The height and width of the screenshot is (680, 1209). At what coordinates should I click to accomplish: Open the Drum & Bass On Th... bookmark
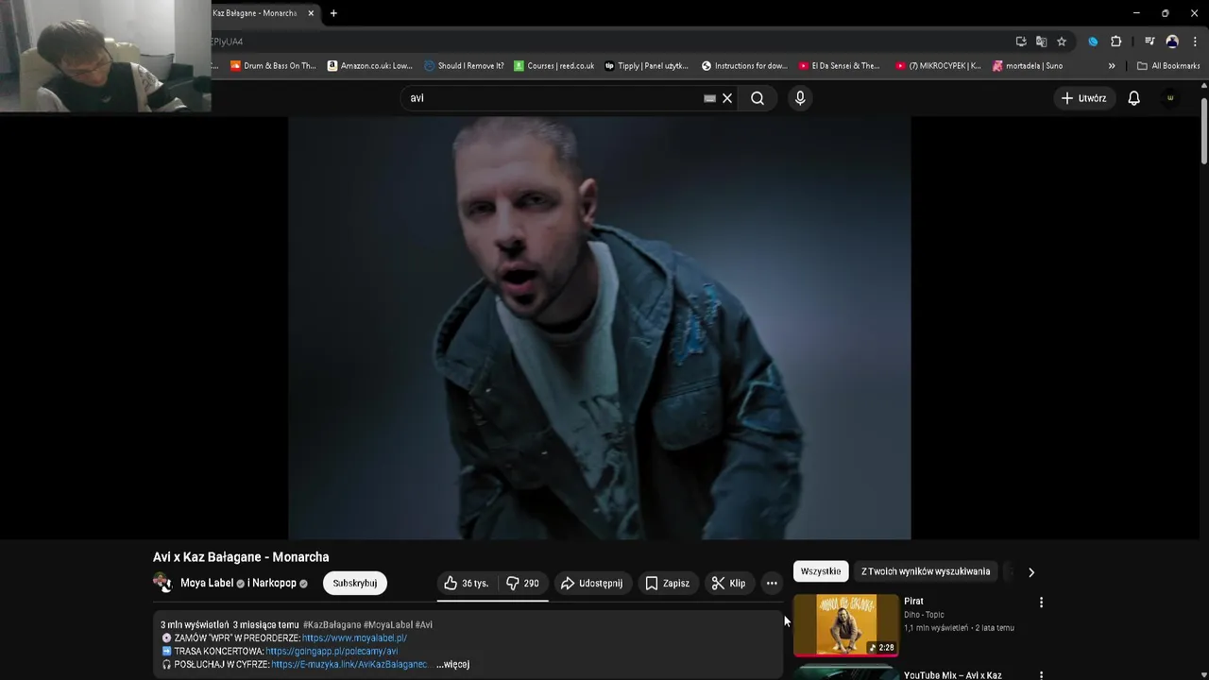(x=273, y=66)
